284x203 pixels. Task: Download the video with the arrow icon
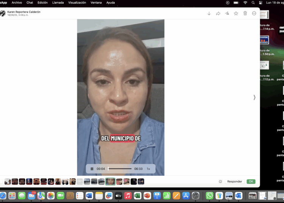click(209, 13)
